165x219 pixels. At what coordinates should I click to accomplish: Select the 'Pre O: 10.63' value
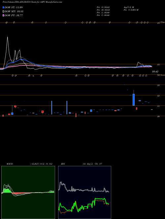coord(103,7)
